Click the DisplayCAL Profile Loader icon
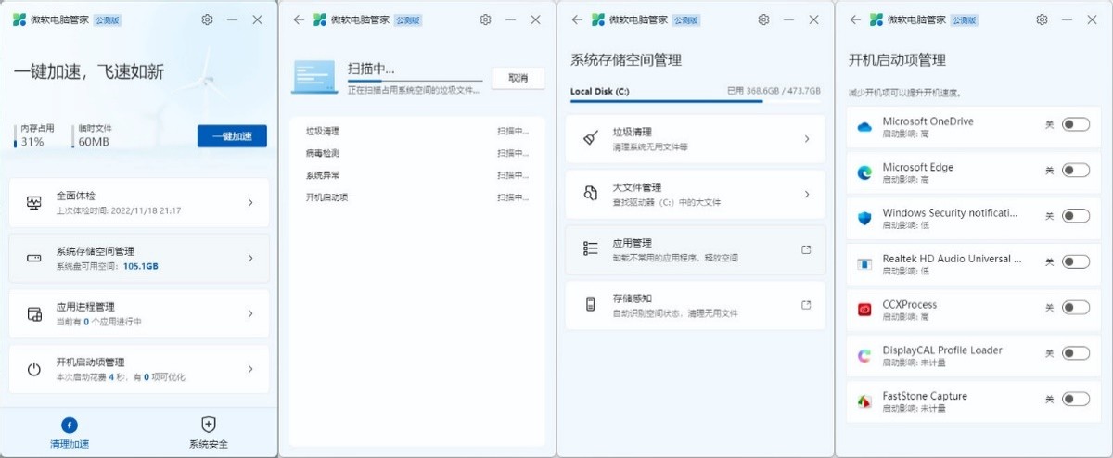This screenshot has height=458, width=1113. point(864,355)
